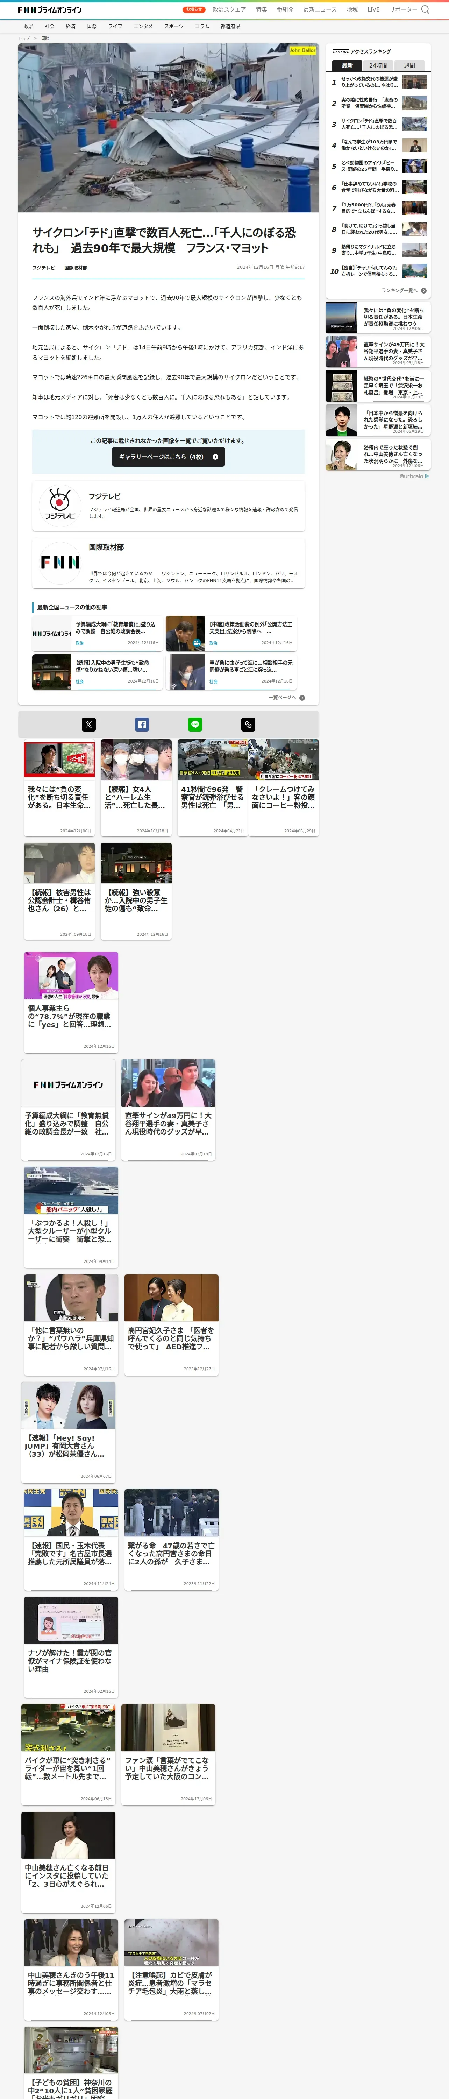Click ギャラリーページはこちら（4枚） button
The width and height of the screenshot is (449, 2099).
pyautogui.click(x=169, y=457)
